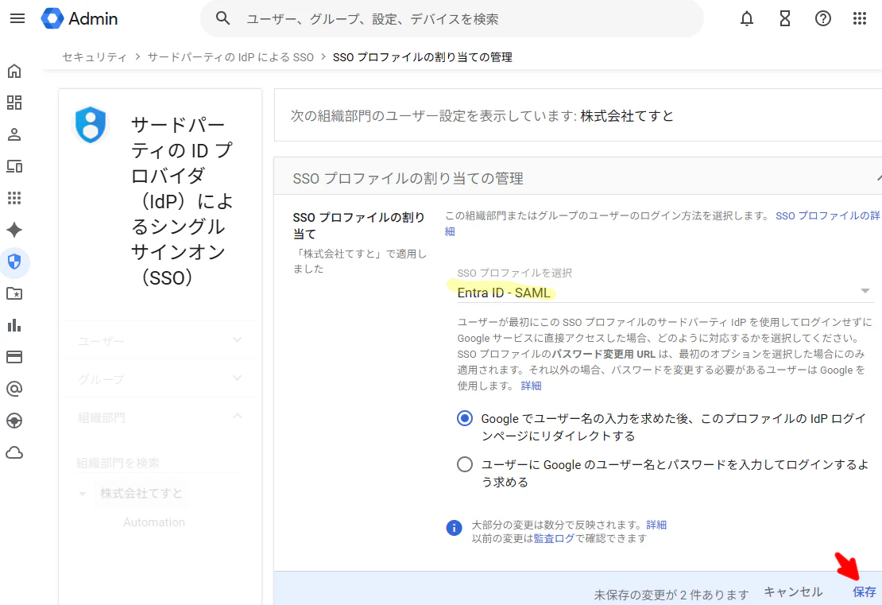Select Google username and password login option
882x605 pixels.
pyautogui.click(x=465, y=465)
